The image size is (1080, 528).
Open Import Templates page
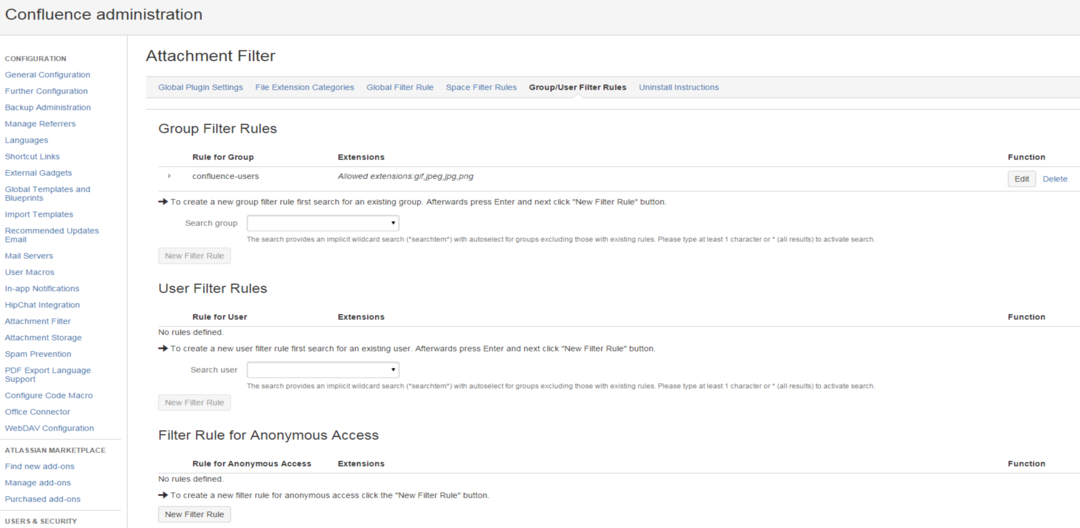click(x=39, y=214)
